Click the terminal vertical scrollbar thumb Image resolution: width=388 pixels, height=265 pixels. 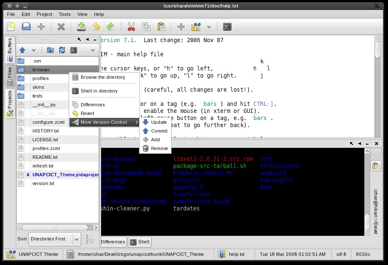(367, 222)
